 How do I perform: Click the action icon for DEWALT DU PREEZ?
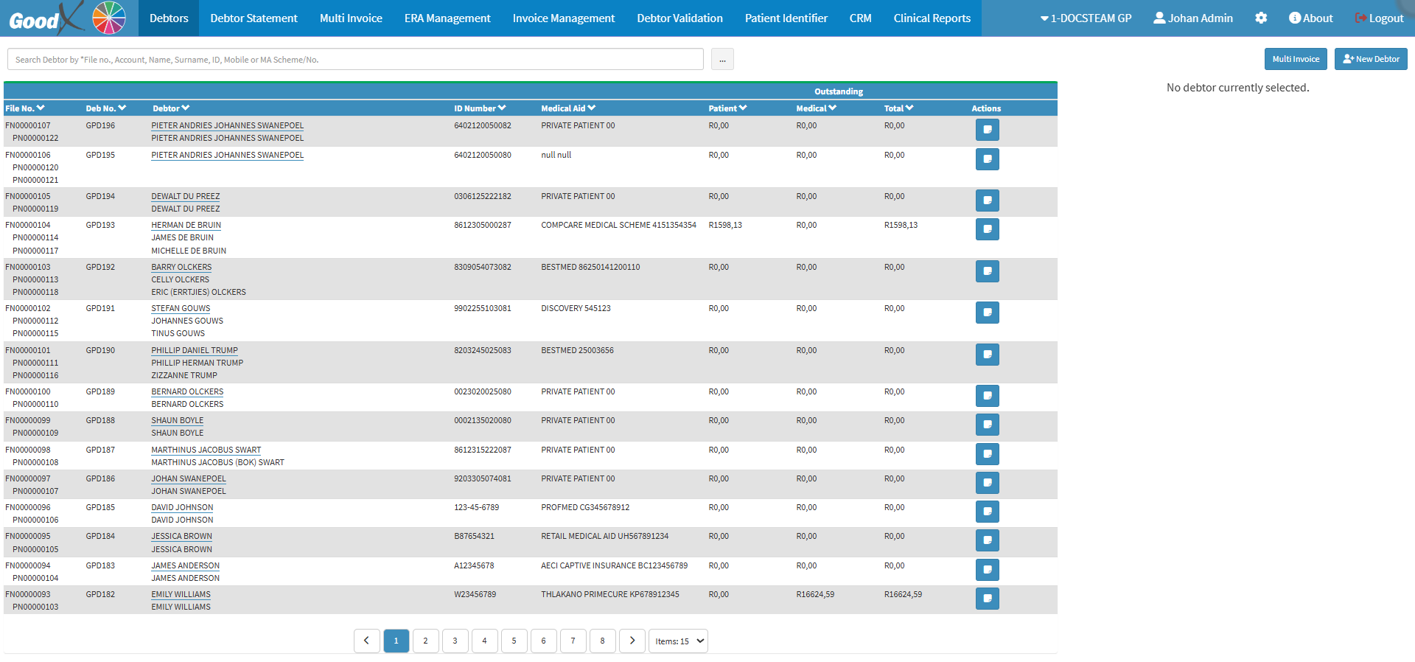point(987,201)
